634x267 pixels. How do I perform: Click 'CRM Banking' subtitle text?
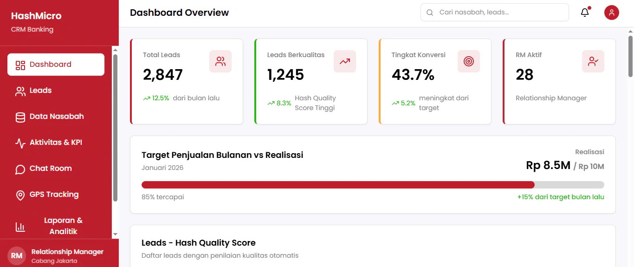pos(32,29)
